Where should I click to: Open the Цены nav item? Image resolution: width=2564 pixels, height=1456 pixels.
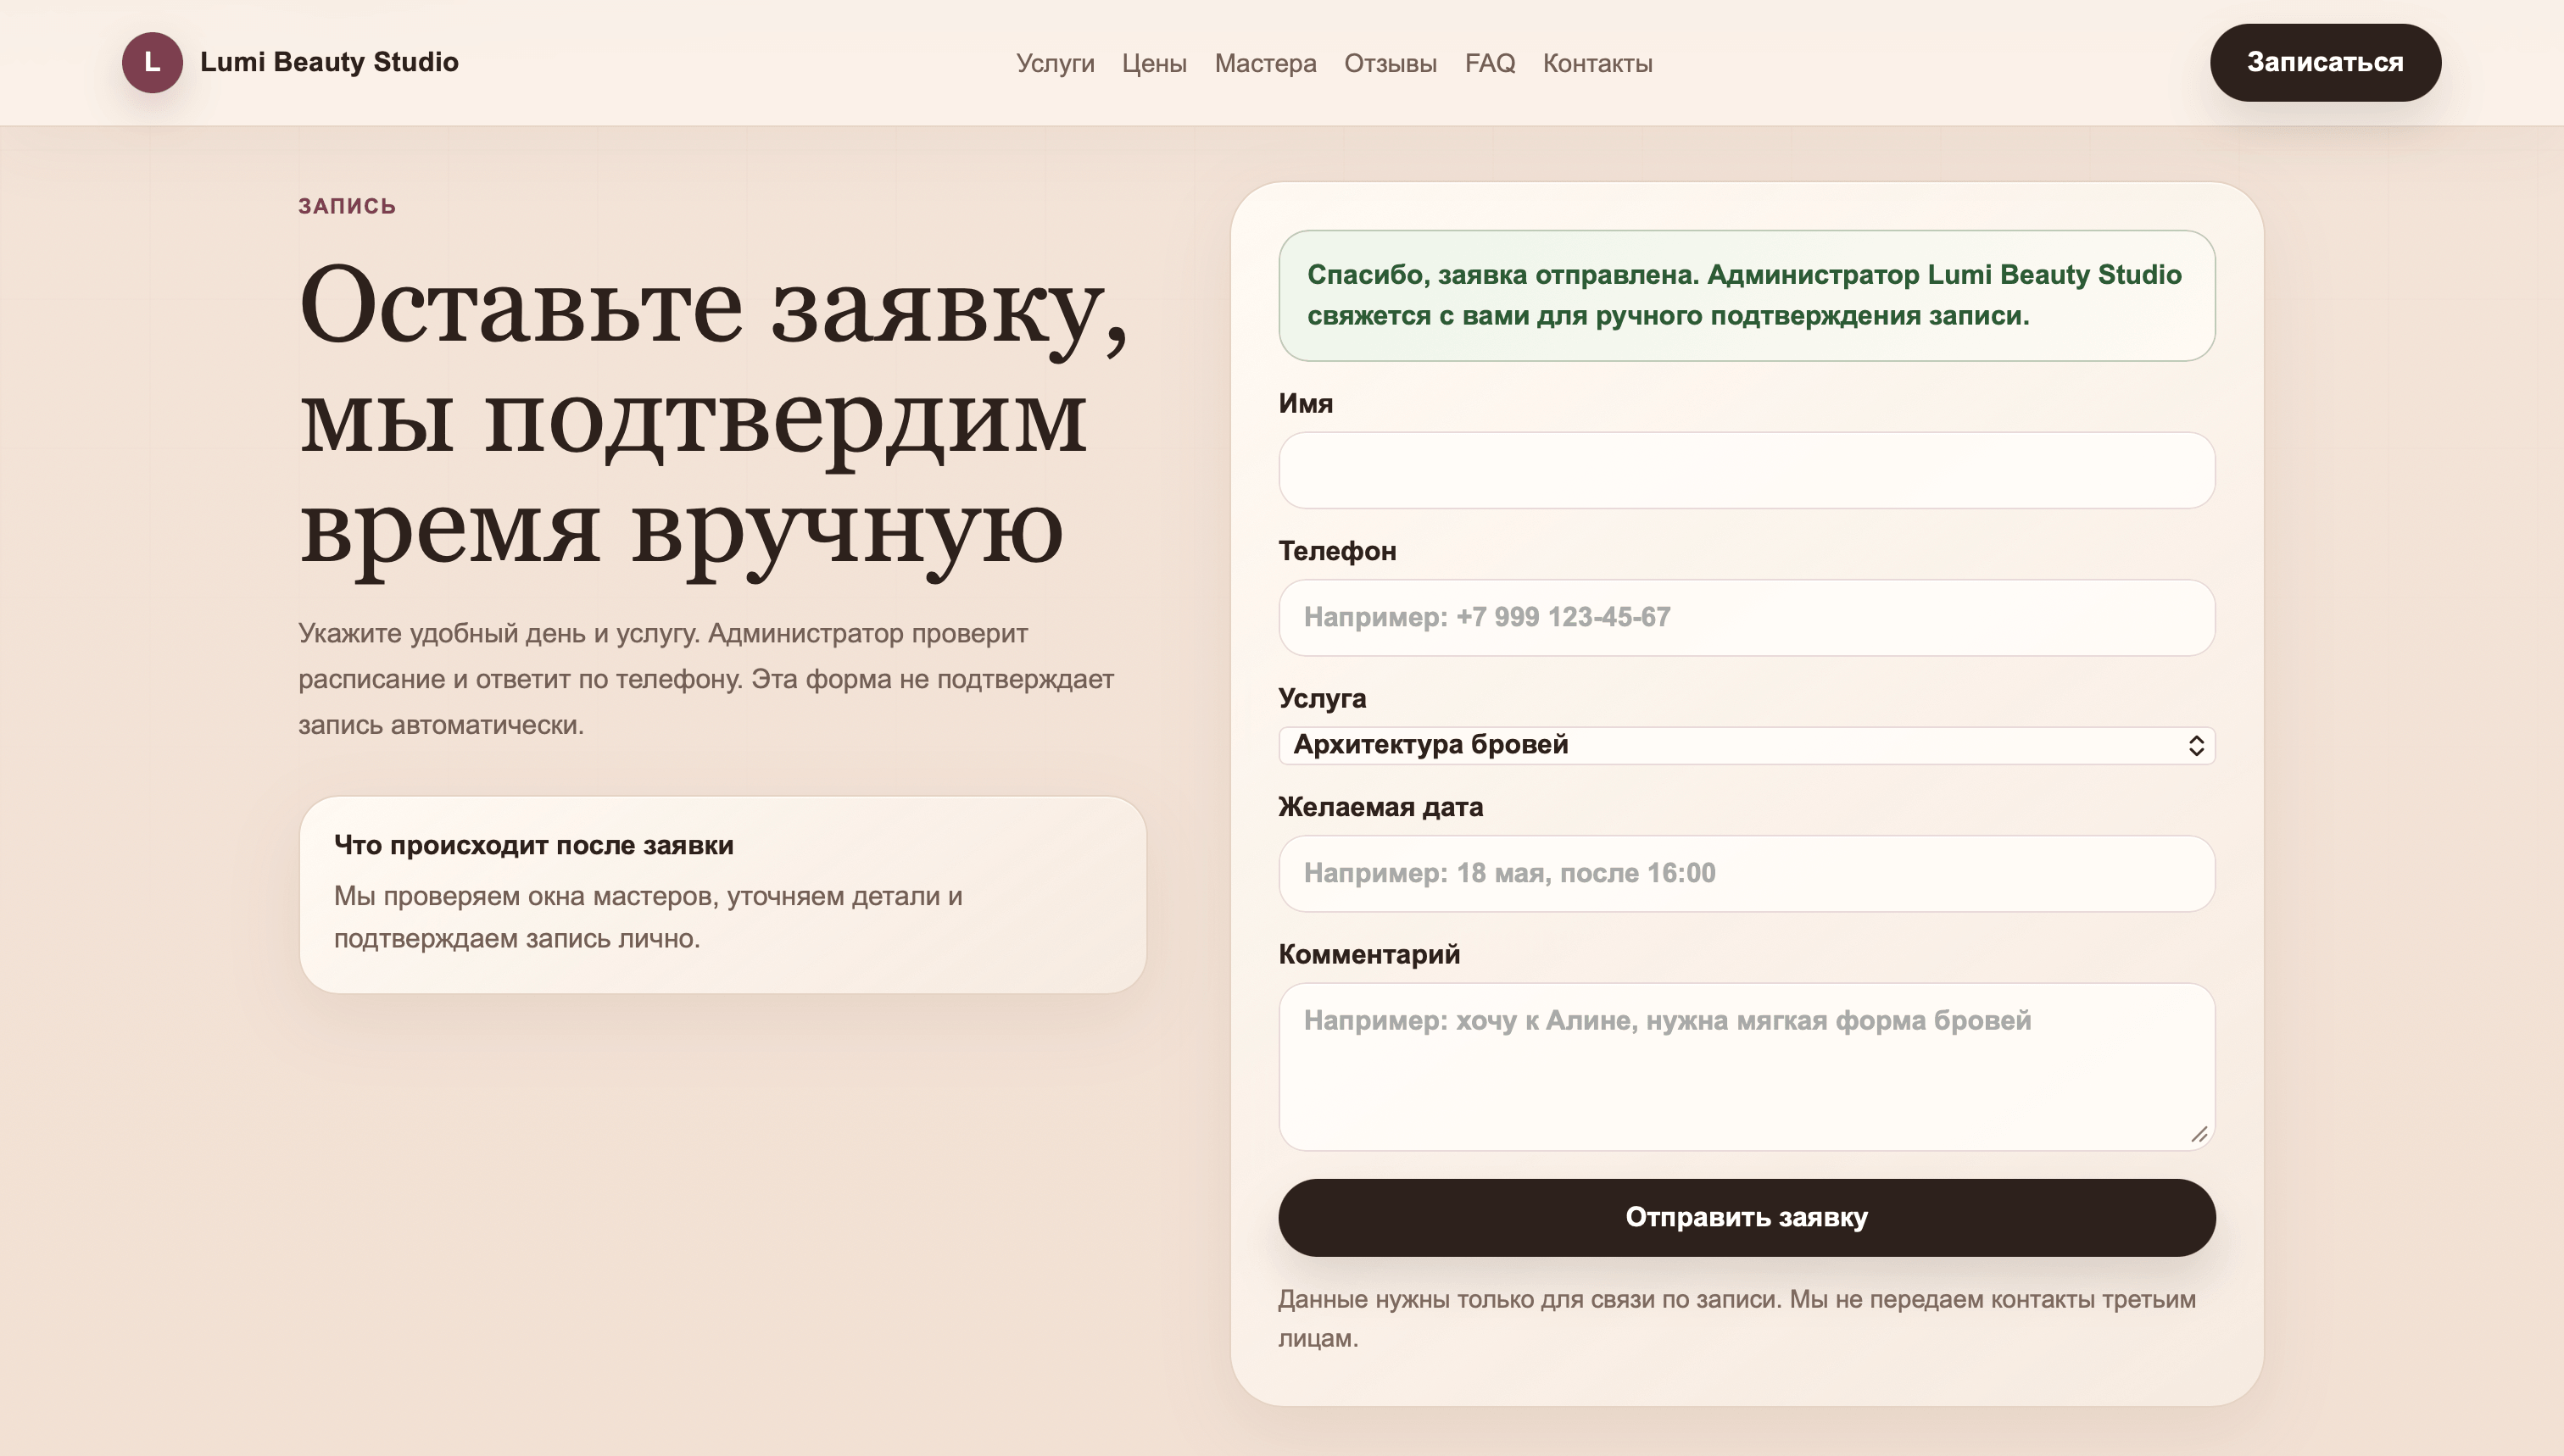pos(1155,63)
